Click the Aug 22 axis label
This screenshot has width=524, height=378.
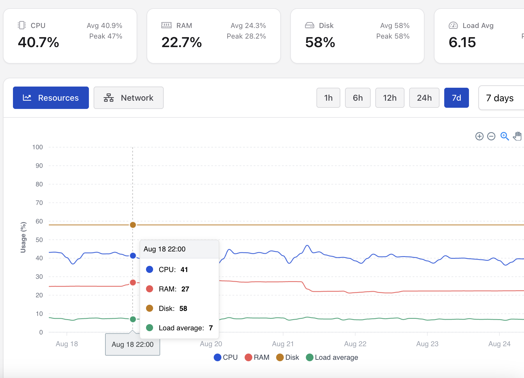pos(355,344)
